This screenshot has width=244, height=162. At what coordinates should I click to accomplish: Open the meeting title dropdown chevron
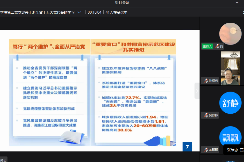(x=79, y=12)
